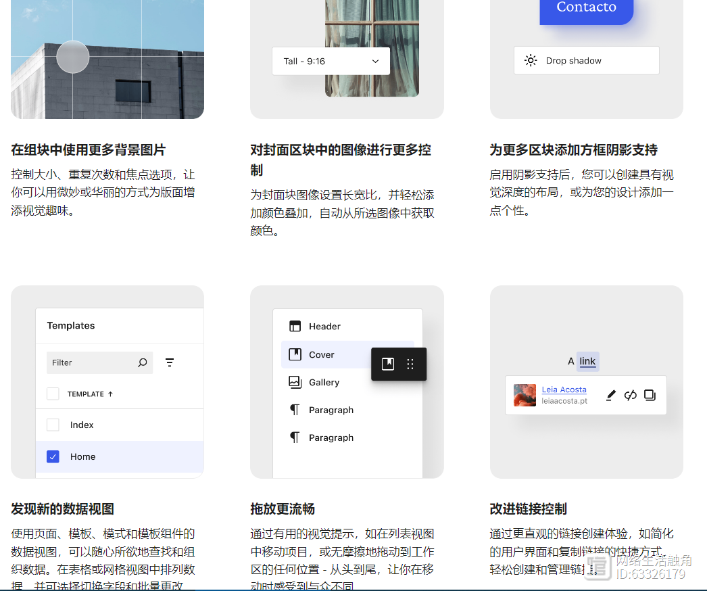
Task: Click the search magnifier icon in Filter field
Action: click(142, 363)
